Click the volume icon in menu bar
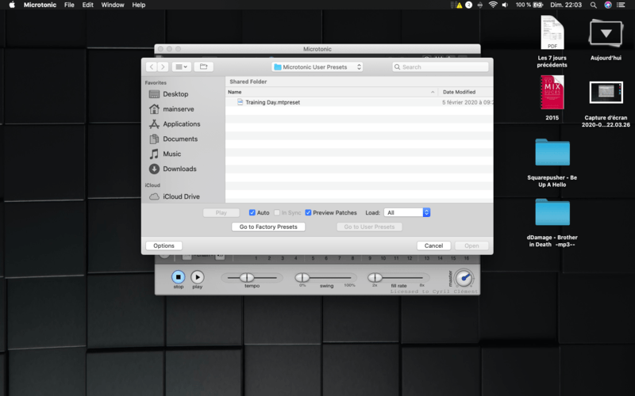Viewport: 635px width, 396px height. pos(505,5)
